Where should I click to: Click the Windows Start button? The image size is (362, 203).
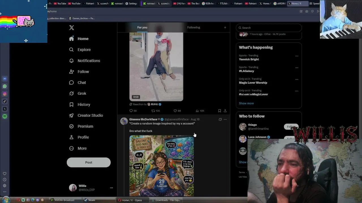(x=5, y=200)
